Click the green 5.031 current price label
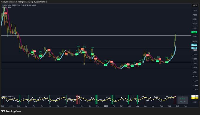 click(x=194, y=32)
